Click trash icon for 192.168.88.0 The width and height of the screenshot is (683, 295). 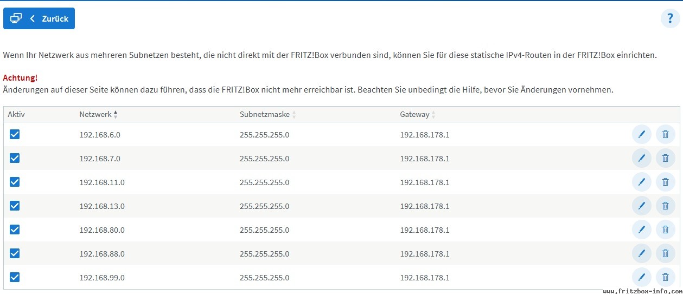tap(665, 253)
